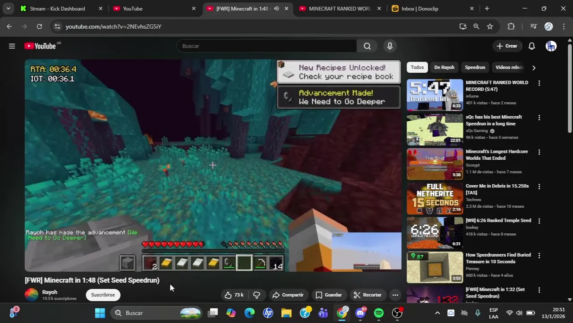Screen dimensions: 573x323
Task: Reload the page with the refresh icon
Action: click(39, 26)
